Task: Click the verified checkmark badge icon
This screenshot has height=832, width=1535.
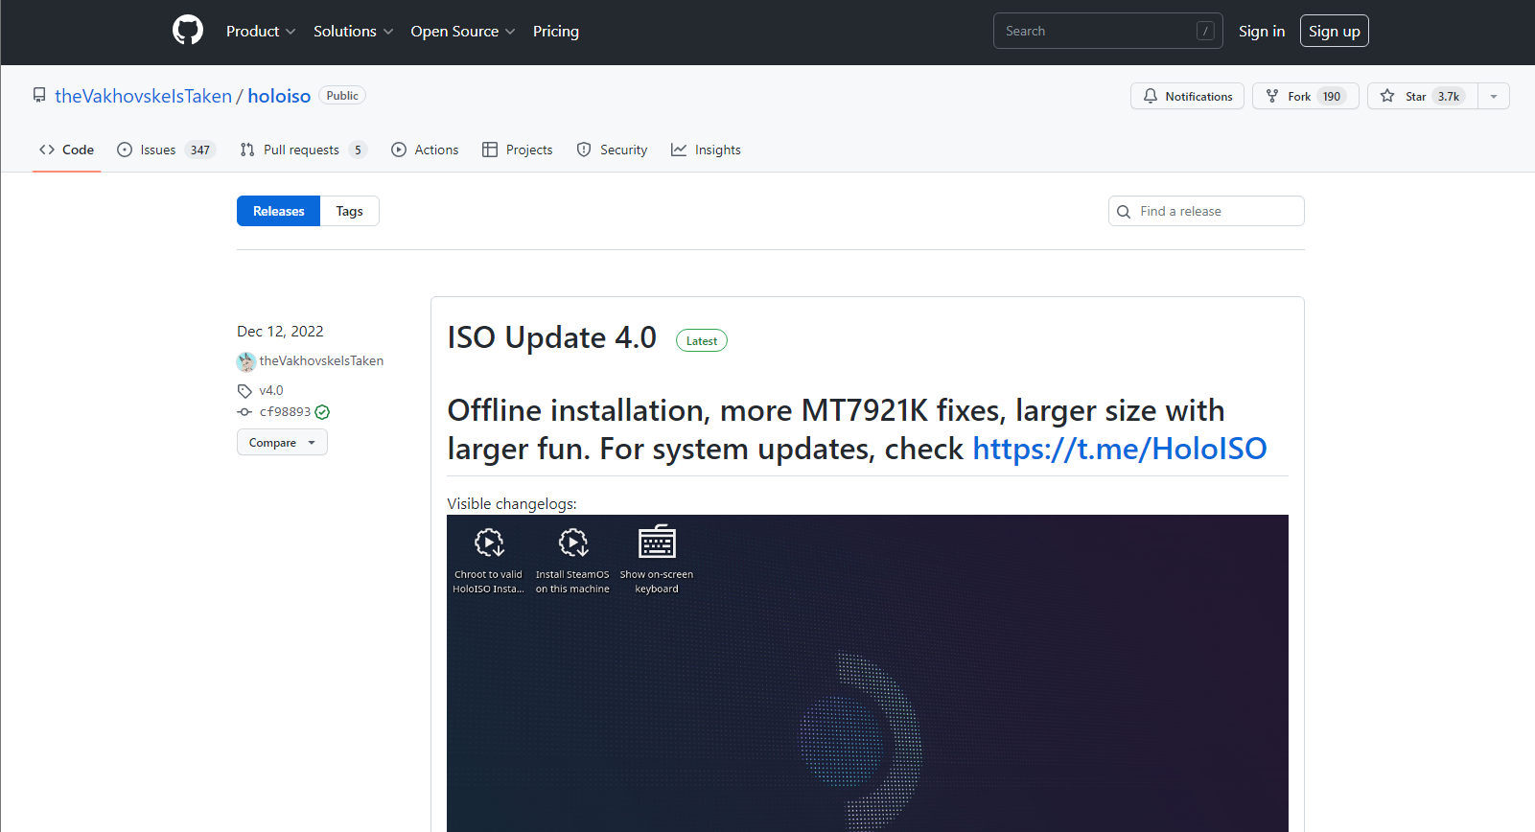Action: click(322, 412)
